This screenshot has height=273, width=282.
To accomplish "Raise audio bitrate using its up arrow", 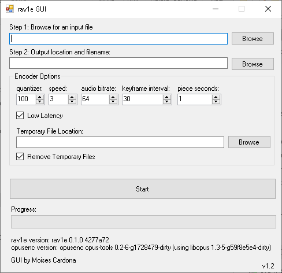I will [x=113, y=97].
